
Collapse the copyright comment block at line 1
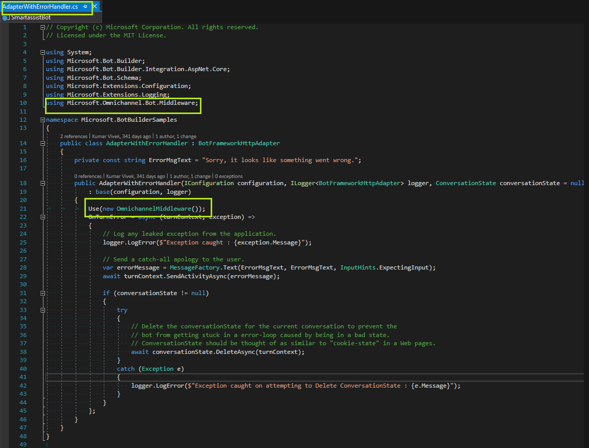pyautogui.click(x=42, y=27)
